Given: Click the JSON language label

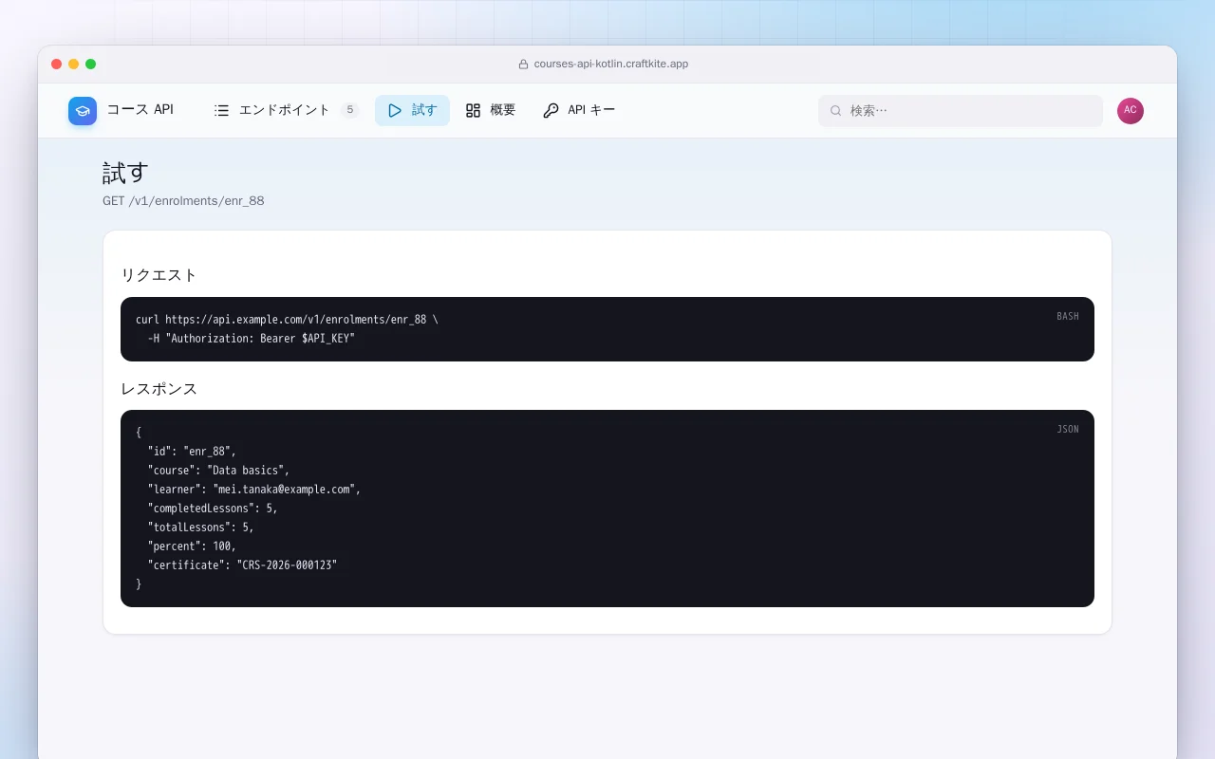Looking at the screenshot, I should (x=1068, y=429).
